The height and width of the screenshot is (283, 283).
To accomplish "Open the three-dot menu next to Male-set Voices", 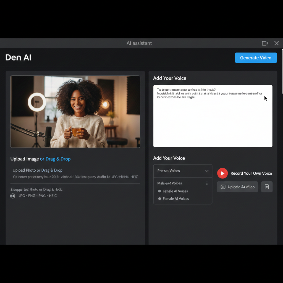I will tap(207, 183).
